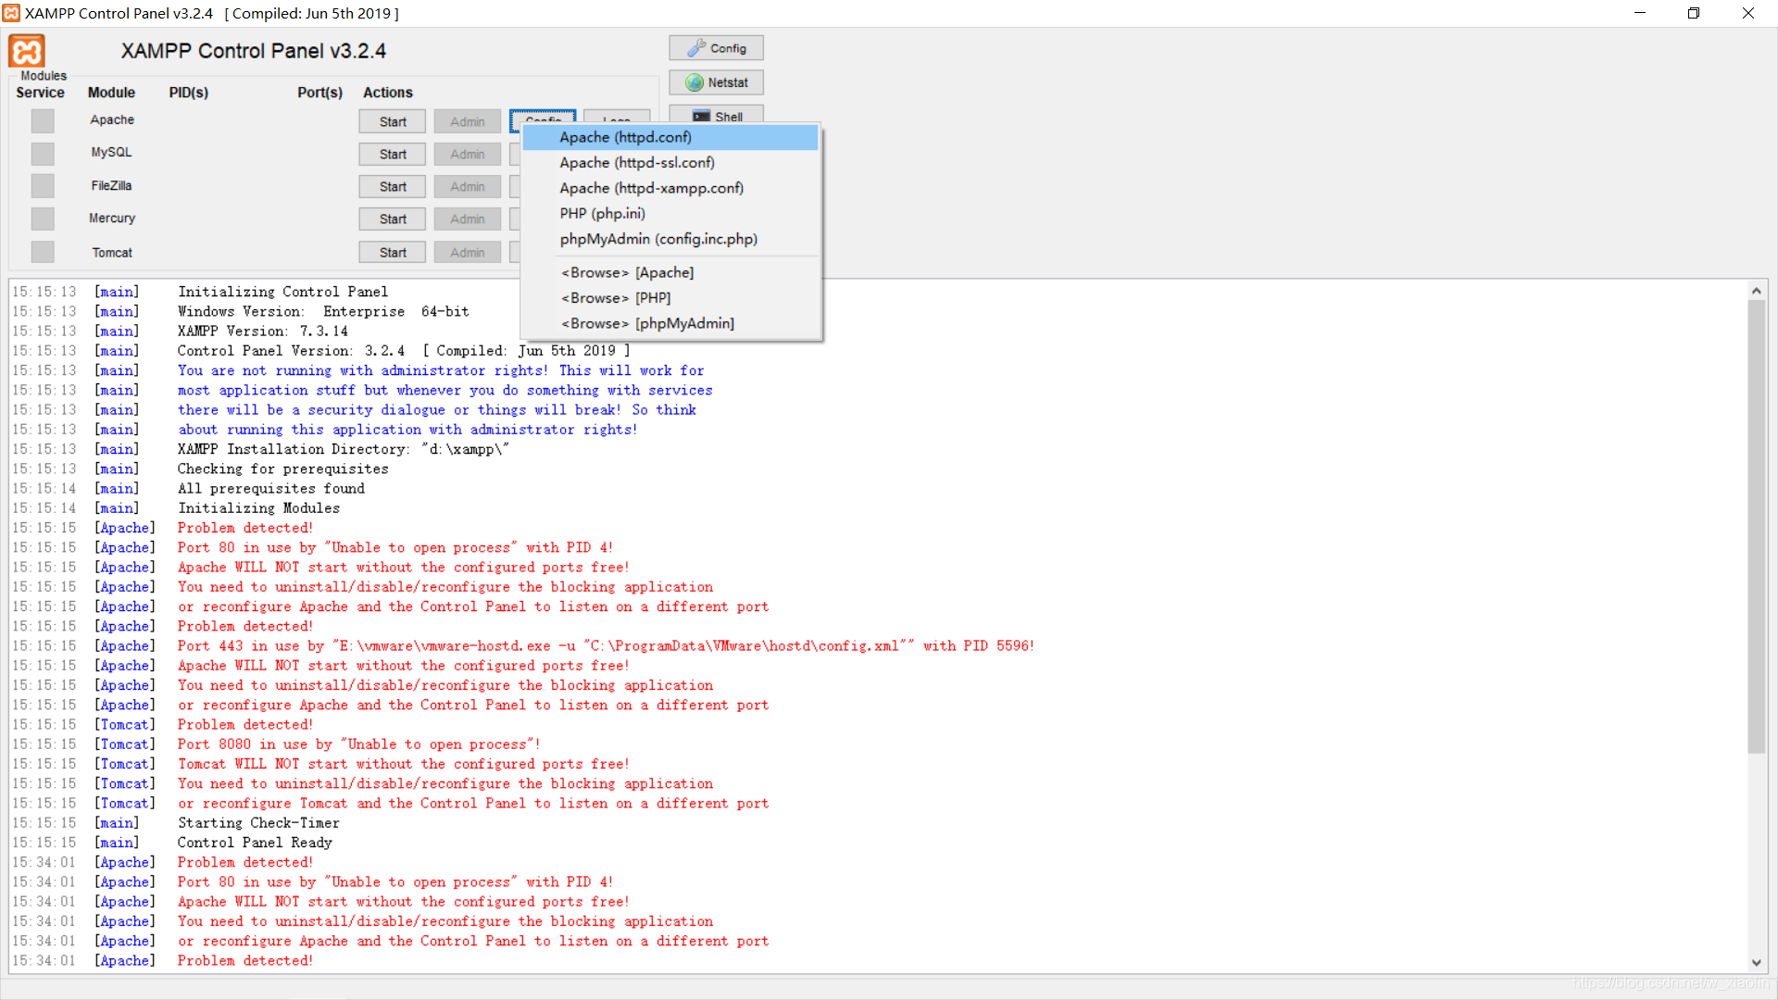Click the log scrollbar up arrow
1778x1000 pixels.
pyautogui.click(x=1756, y=291)
